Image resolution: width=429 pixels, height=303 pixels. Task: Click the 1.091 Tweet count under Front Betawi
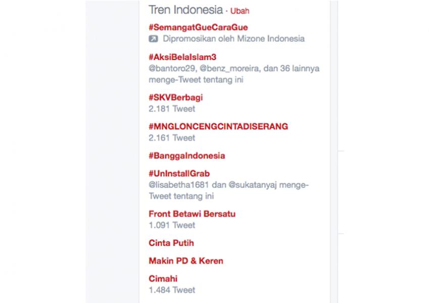(x=172, y=225)
